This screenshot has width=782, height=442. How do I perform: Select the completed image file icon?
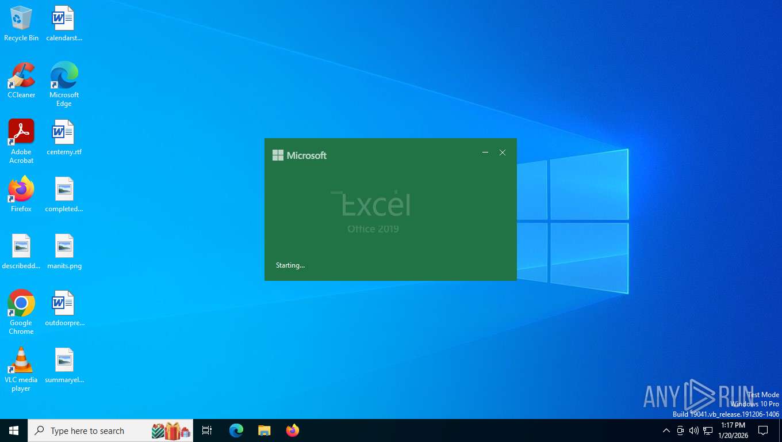64,195
